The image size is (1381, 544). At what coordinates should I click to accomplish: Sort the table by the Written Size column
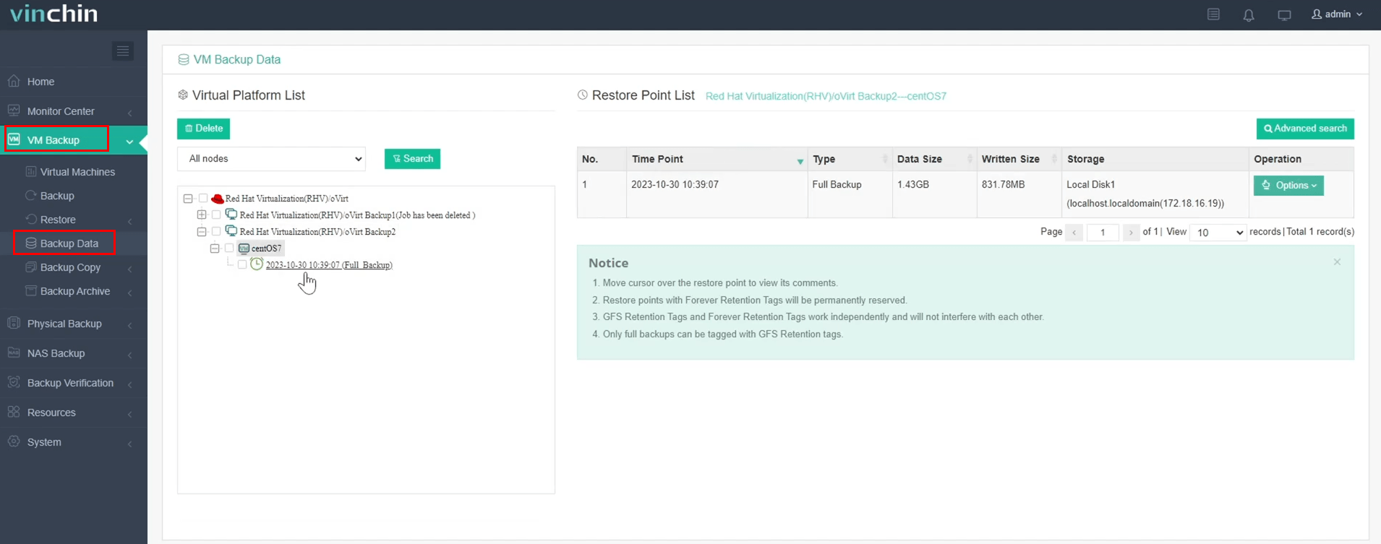[1019, 159]
